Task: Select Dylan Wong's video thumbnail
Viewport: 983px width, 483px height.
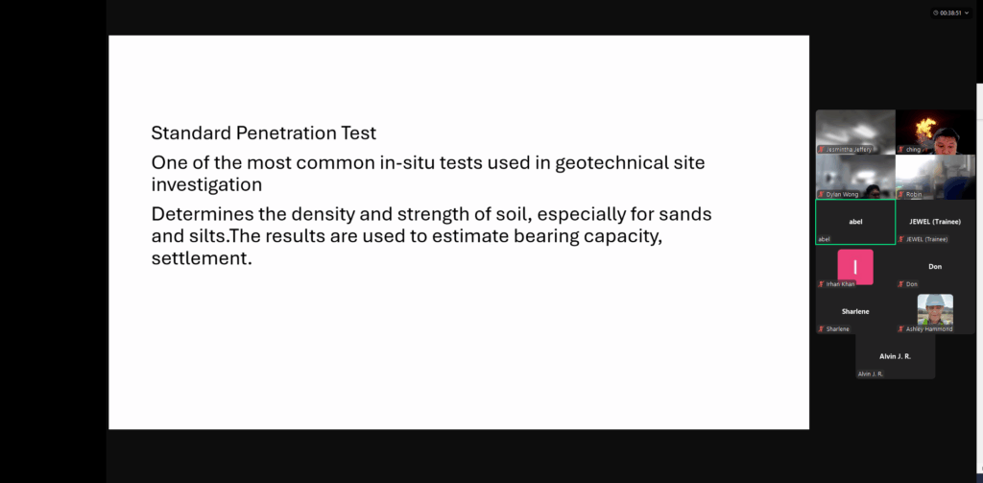Action: coord(855,177)
